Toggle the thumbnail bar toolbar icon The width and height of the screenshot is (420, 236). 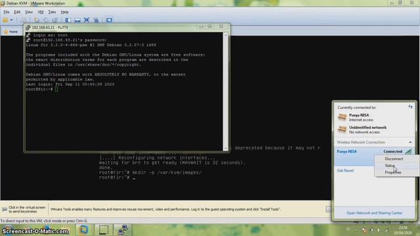pos(77,20)
